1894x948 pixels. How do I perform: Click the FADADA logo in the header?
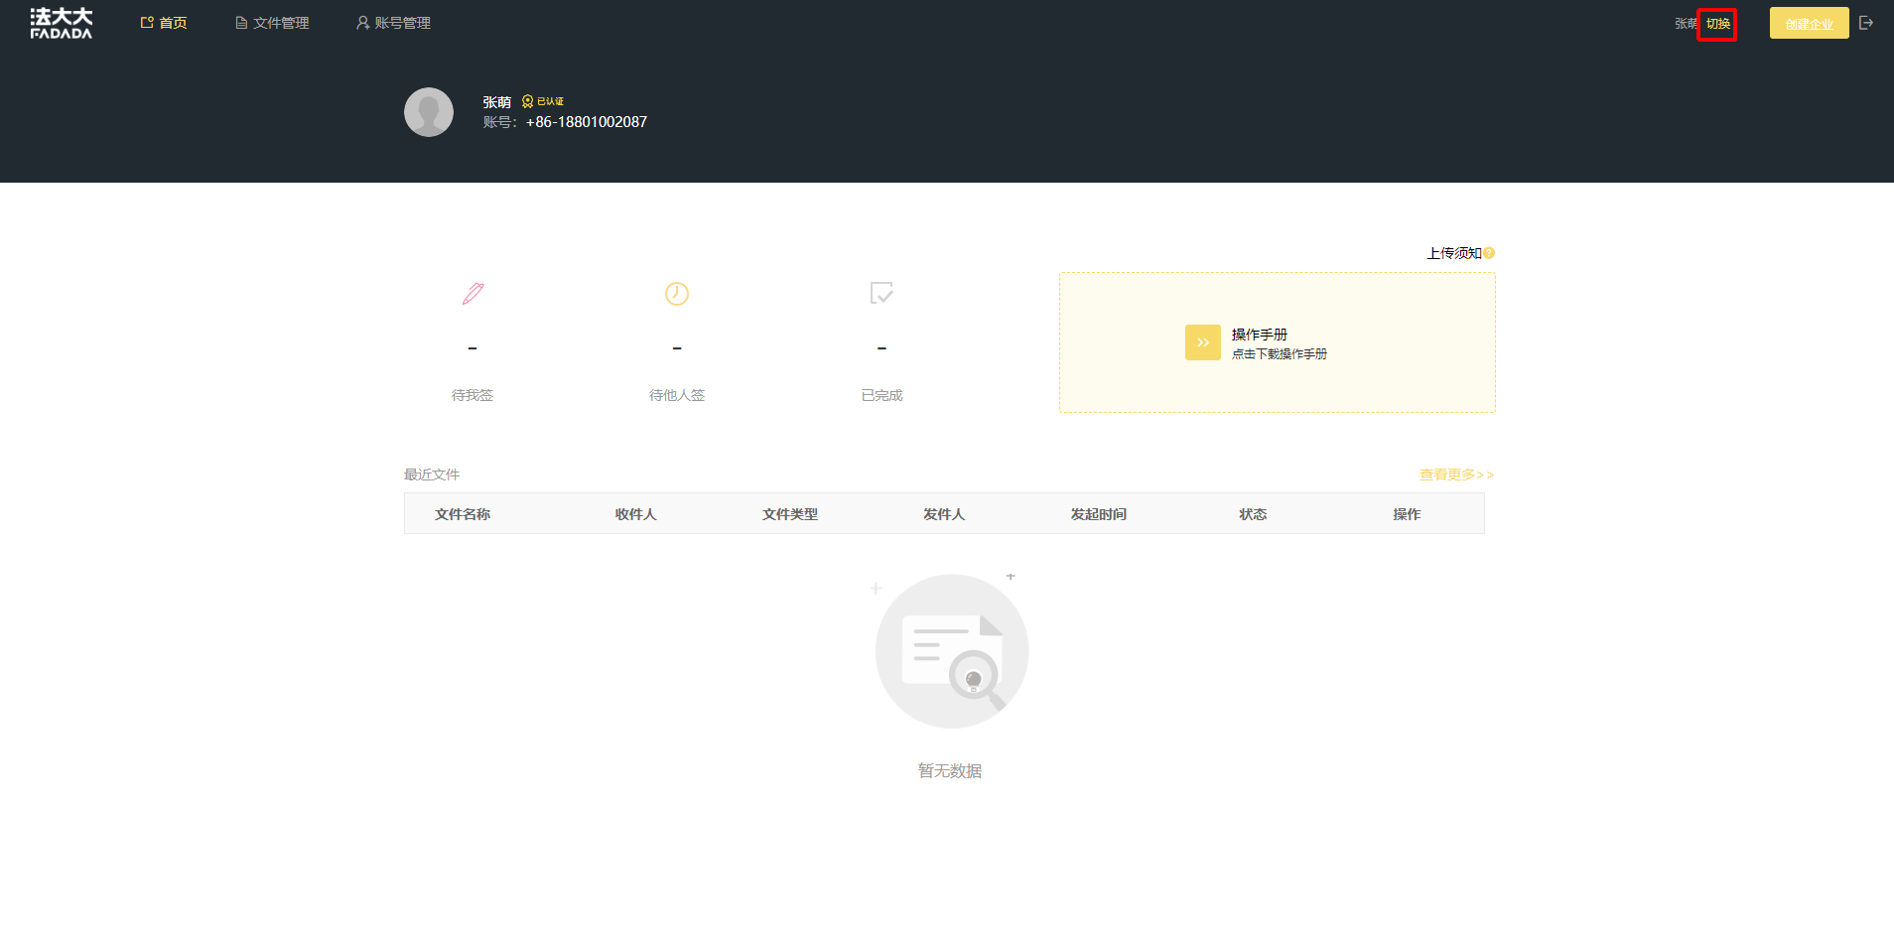(62, 23)
